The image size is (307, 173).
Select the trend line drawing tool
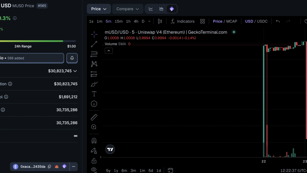click(x=94, y=44)
